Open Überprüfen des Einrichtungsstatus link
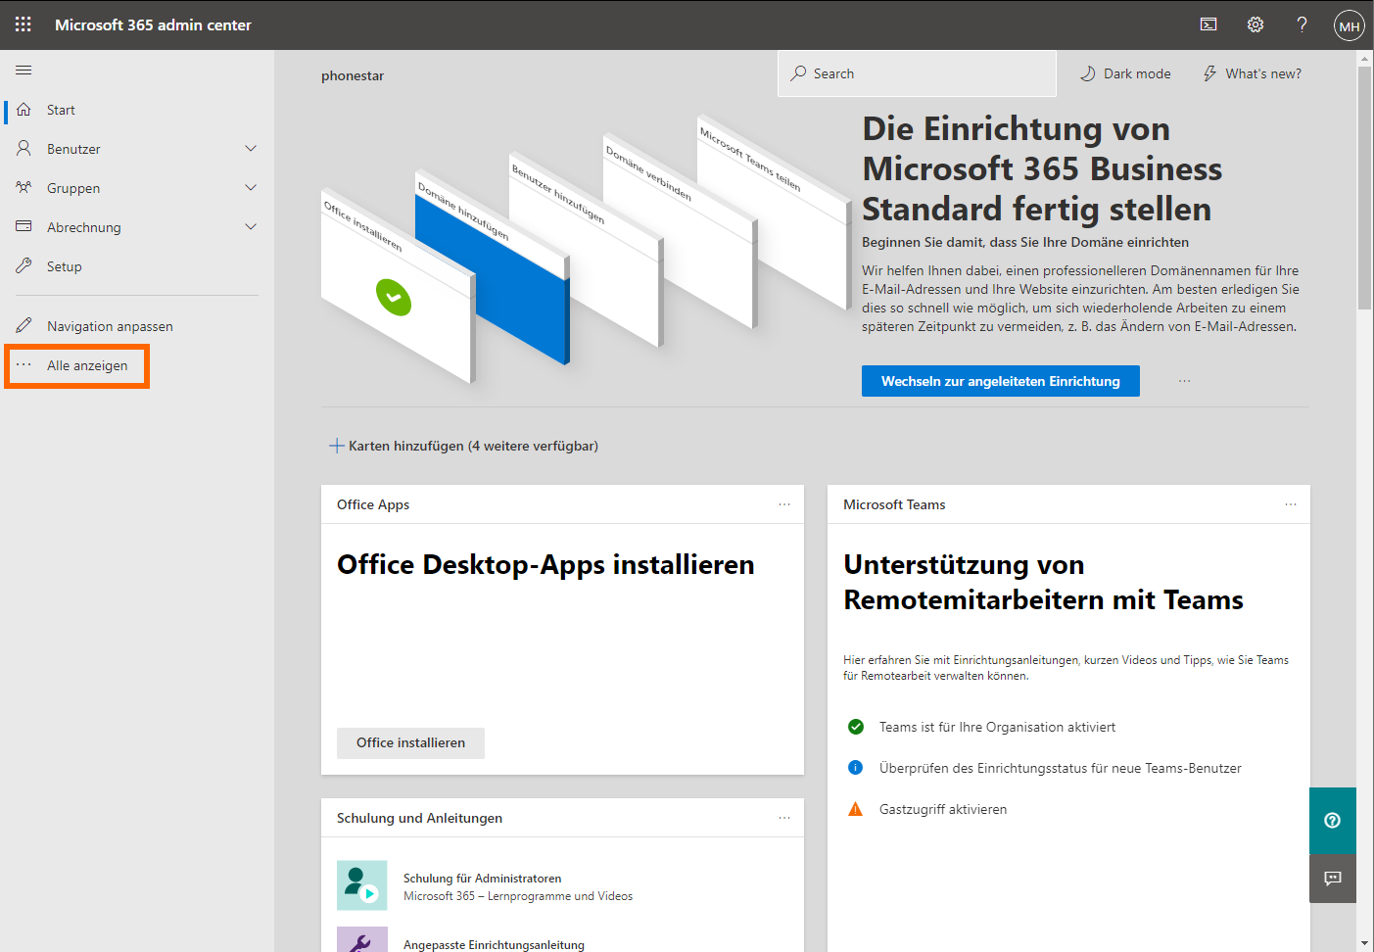 [1061, 768]
